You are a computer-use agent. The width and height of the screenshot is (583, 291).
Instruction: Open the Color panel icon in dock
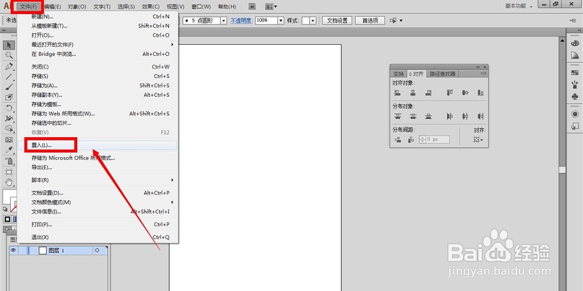point(574,44)
